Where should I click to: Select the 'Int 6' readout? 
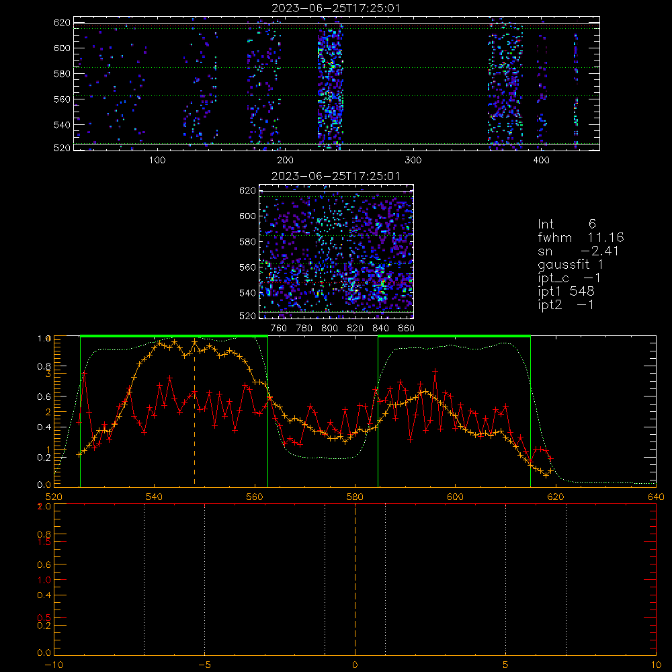566,224
